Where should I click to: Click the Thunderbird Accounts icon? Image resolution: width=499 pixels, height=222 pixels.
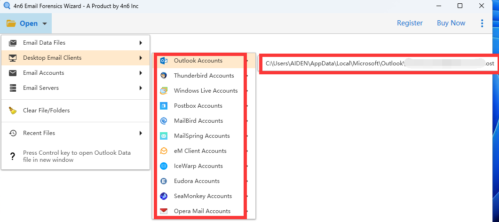pyautogui.click(x=164, y=76)
